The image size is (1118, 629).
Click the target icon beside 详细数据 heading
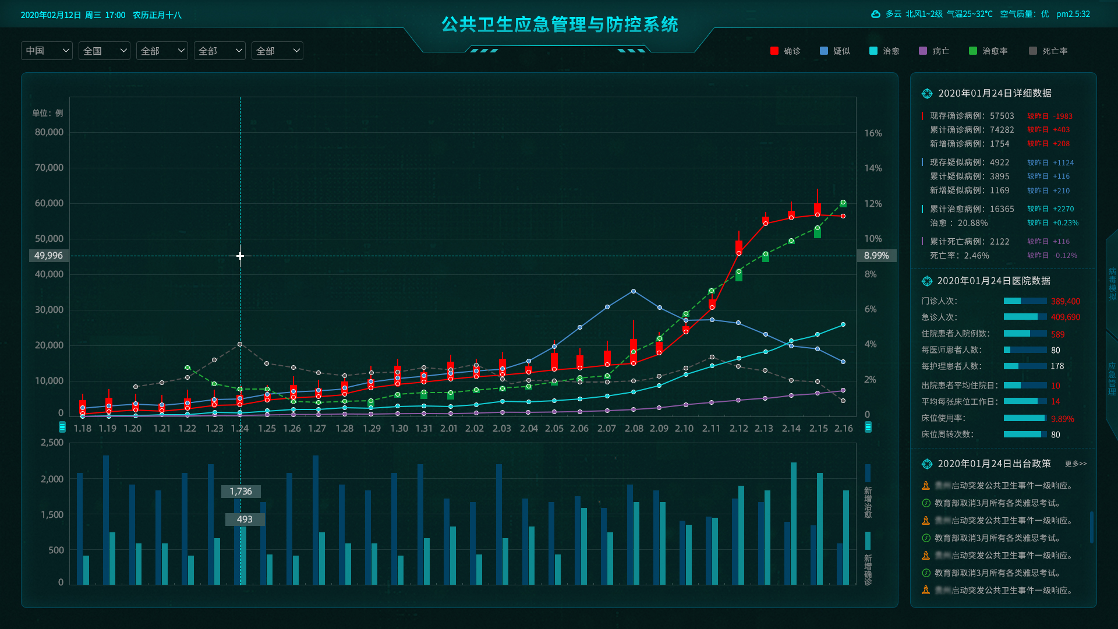pyautogui.click(x=927, y=93)
